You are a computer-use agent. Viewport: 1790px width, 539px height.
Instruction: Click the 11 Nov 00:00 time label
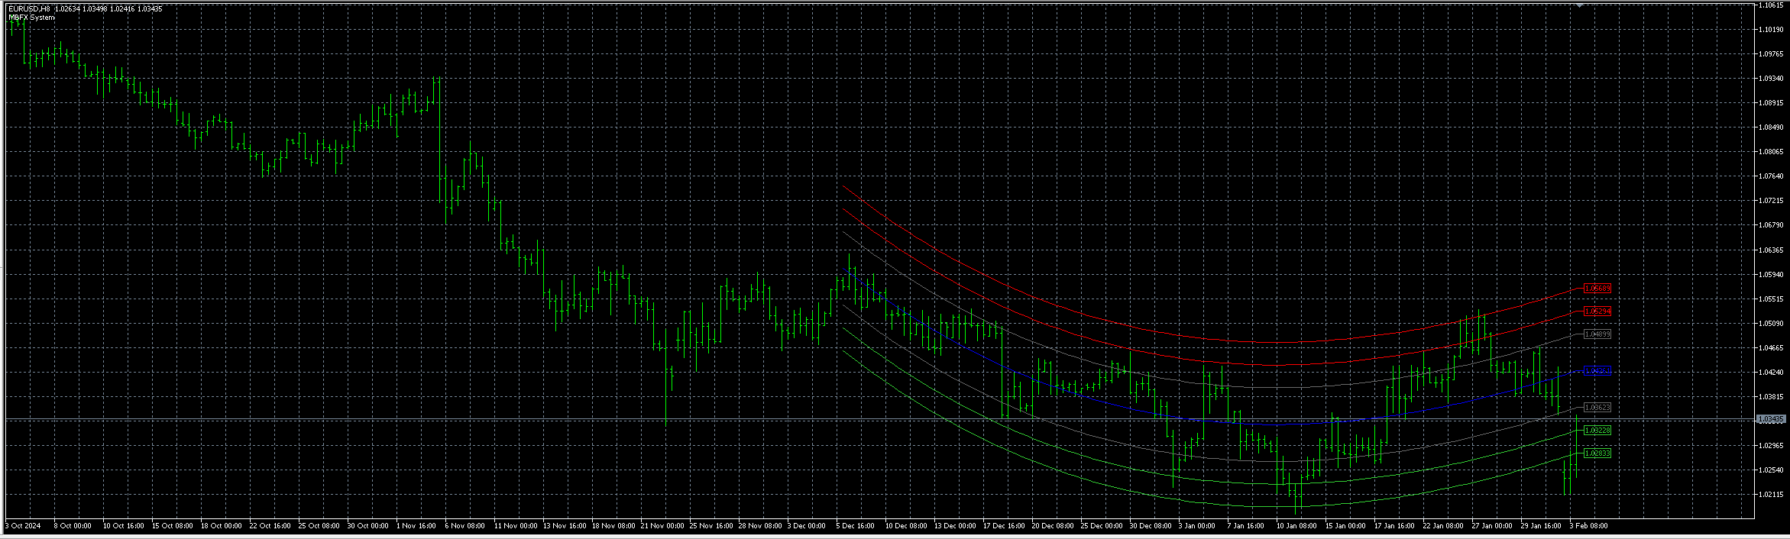point(516,526)
